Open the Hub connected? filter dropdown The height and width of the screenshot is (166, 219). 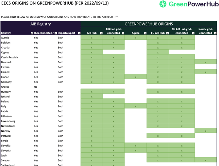pyautogui.click(x=56, y=33)
